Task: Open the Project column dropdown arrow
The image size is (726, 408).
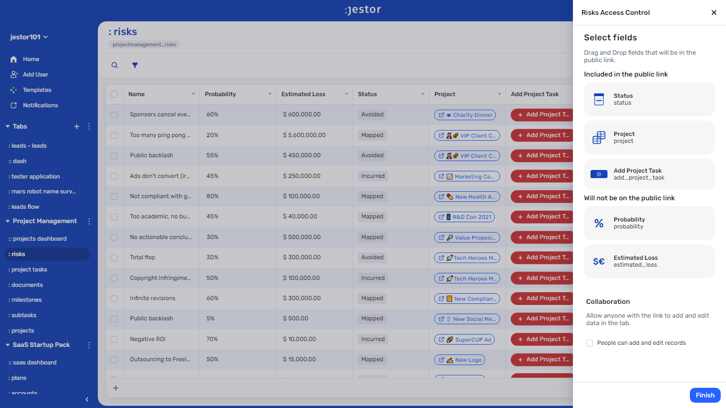Action: [x=500, y=94]
